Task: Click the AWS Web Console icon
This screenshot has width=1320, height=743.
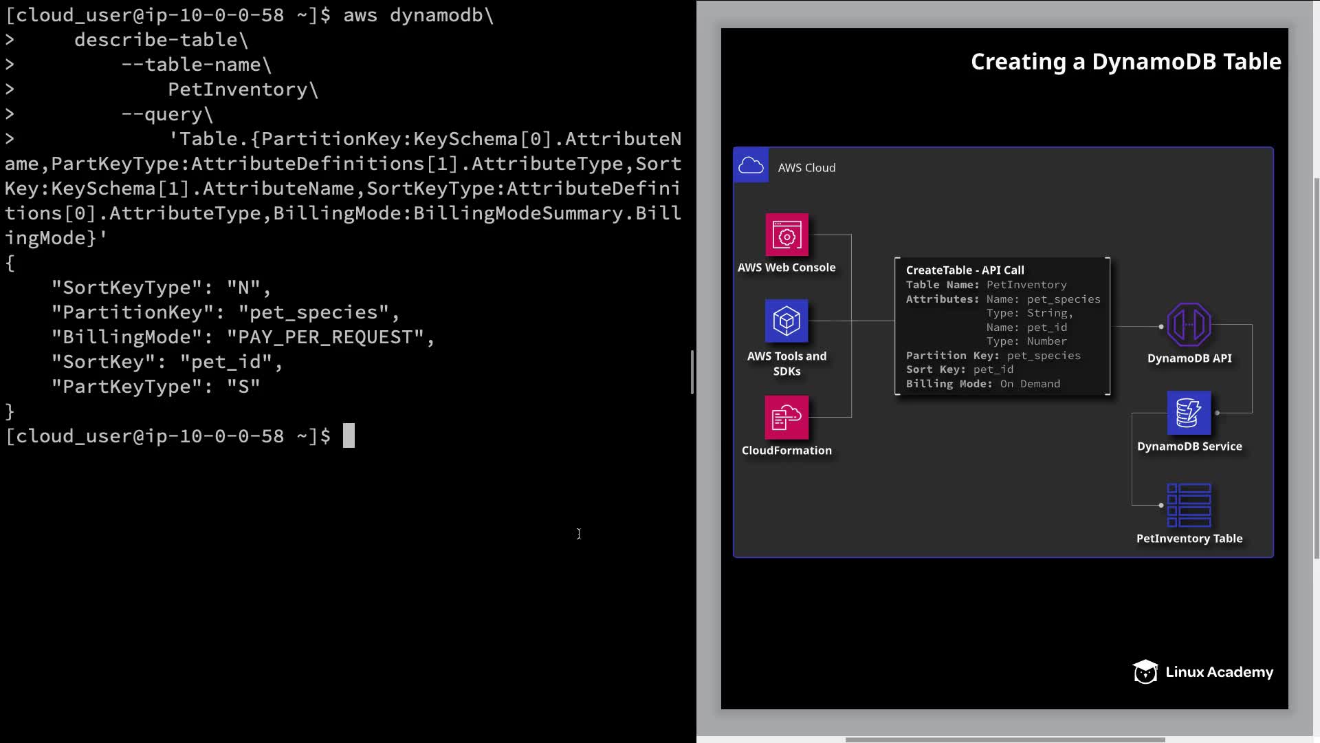Action: [x=786, y=235]
